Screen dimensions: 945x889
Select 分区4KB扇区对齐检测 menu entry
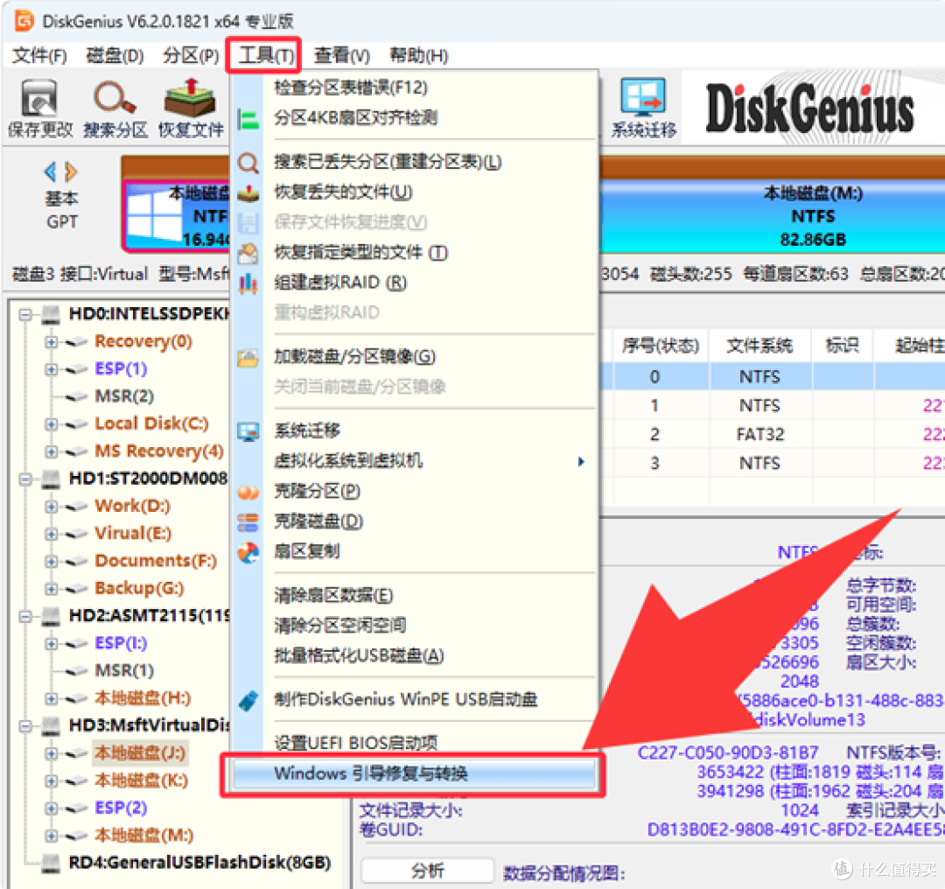point(355,117)
